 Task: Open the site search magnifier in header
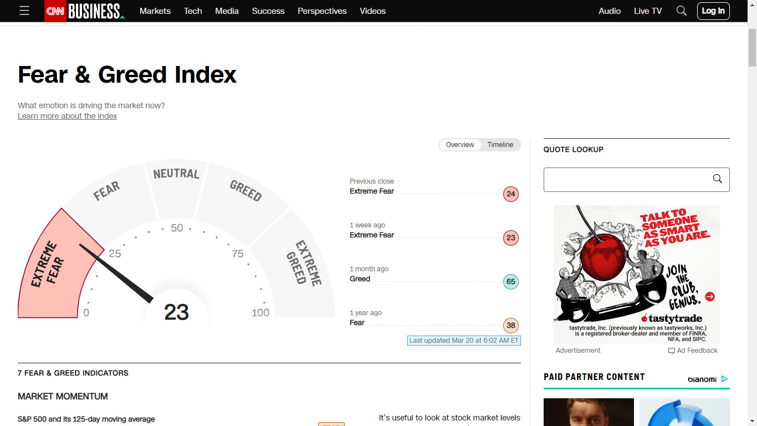[x=682, y=11]
